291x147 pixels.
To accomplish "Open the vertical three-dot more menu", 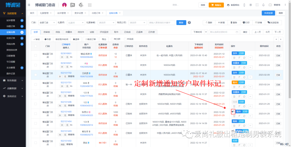I will point(285,5).
